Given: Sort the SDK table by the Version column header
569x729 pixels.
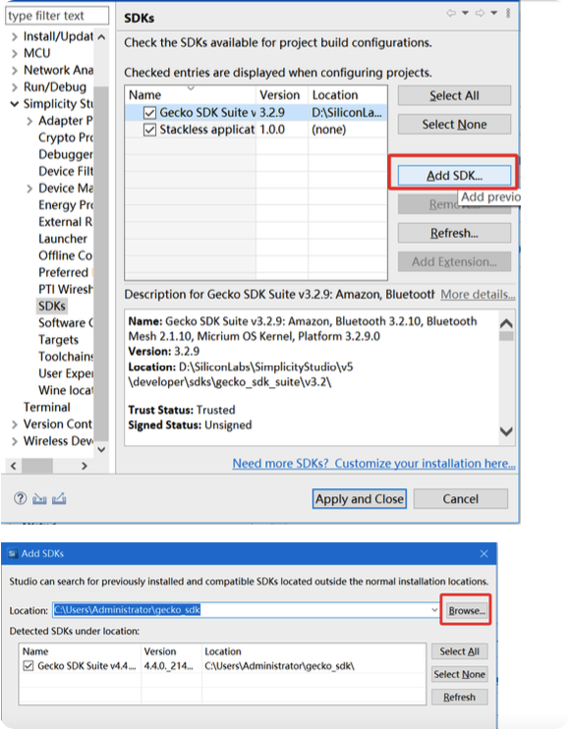Looking at the screenshot, I should click(282, 95).
